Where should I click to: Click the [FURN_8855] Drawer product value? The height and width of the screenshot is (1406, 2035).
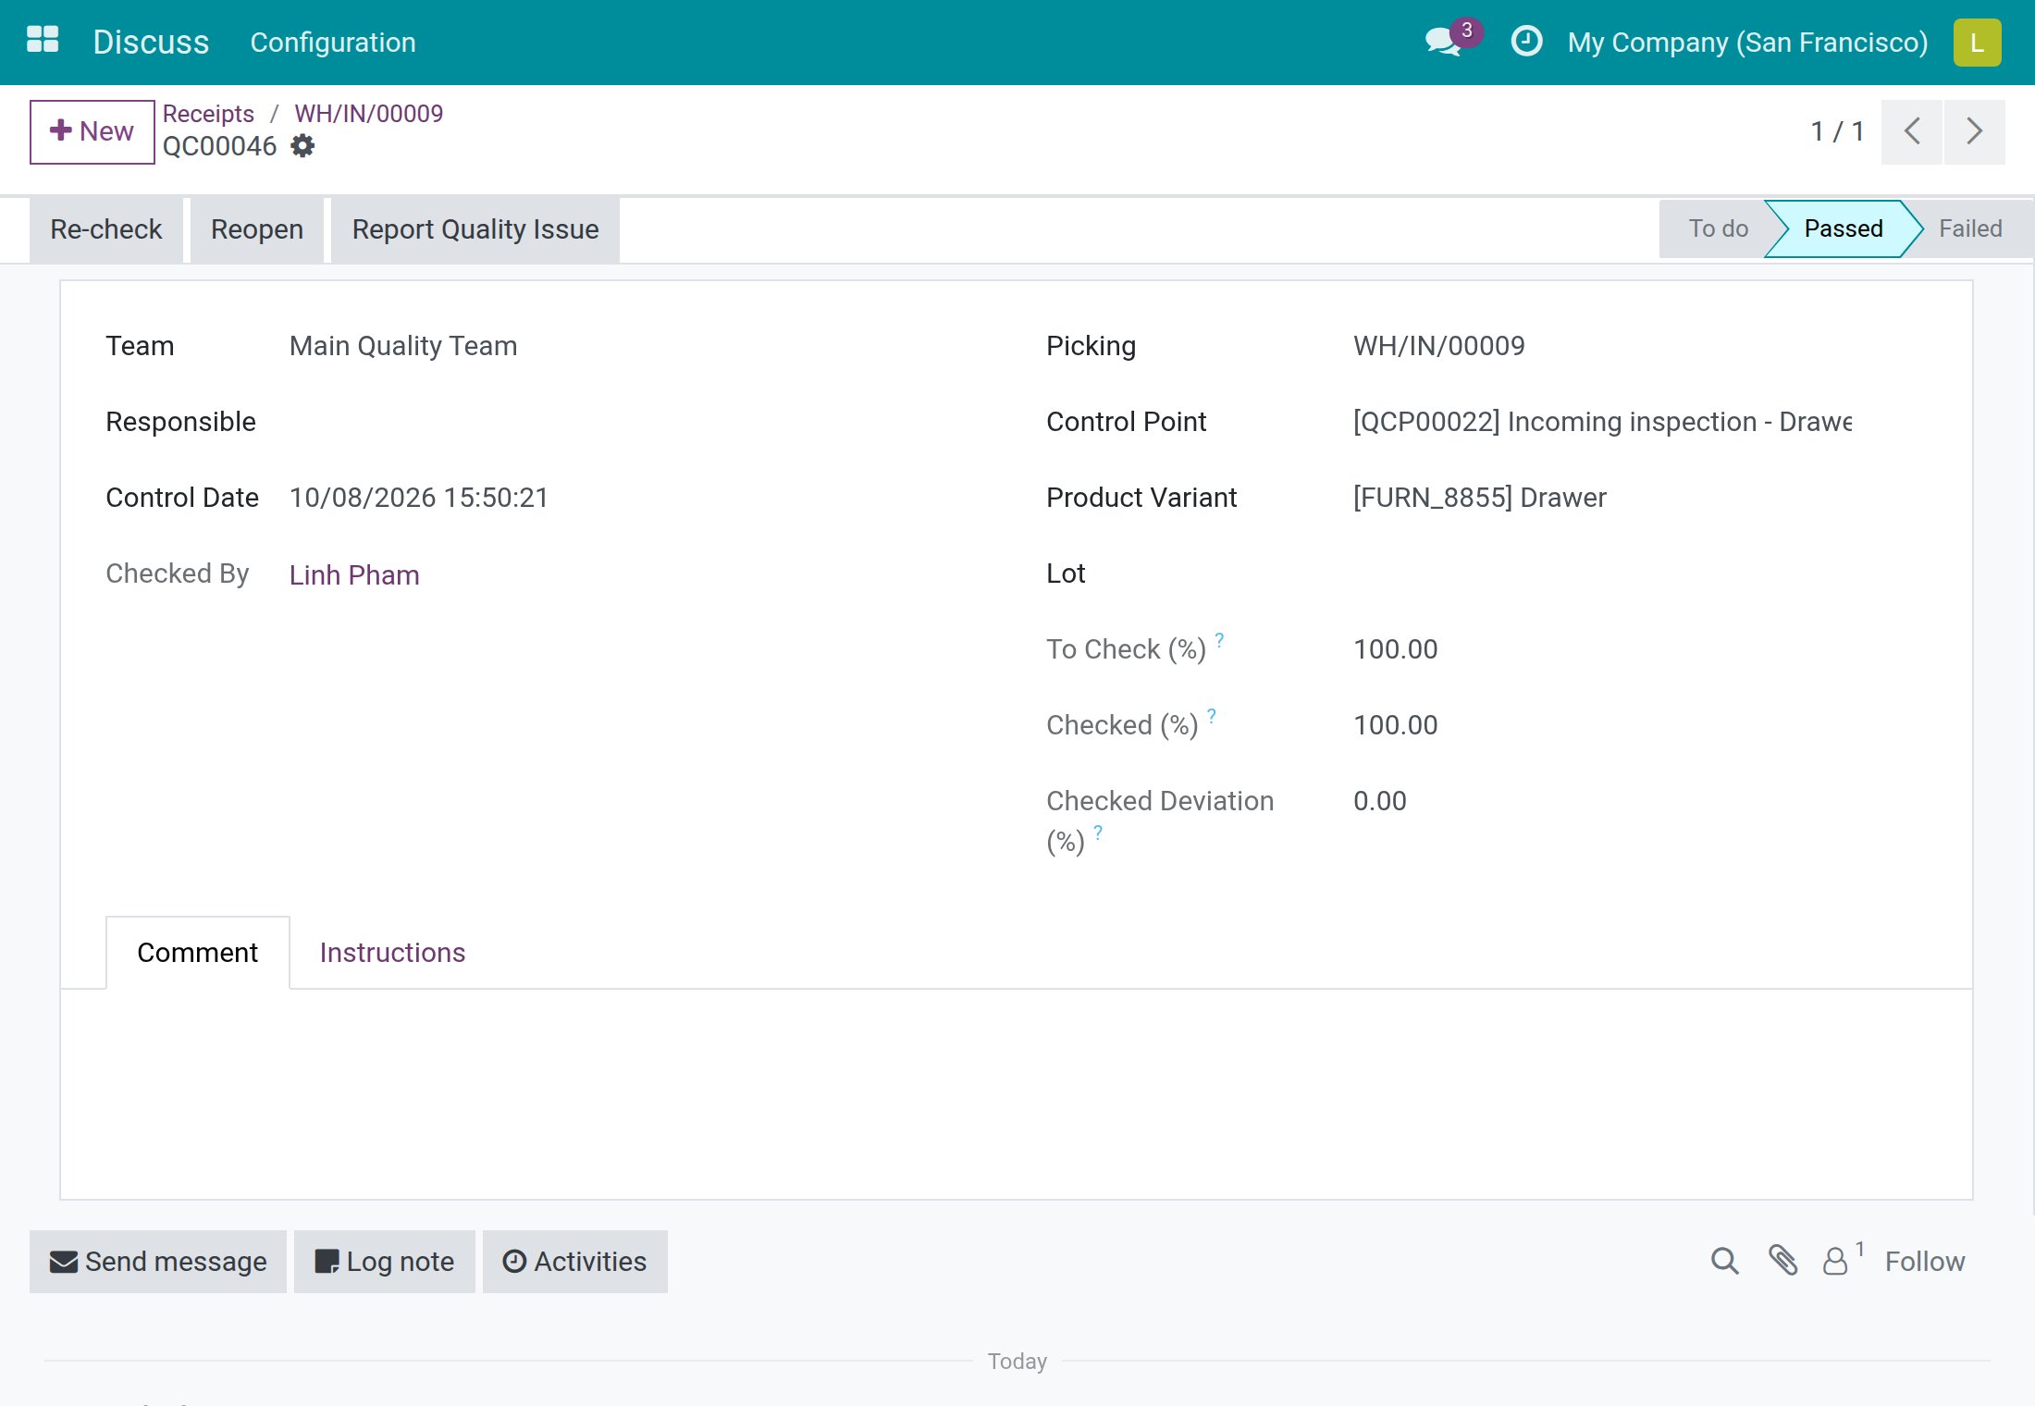[1479, 497]
